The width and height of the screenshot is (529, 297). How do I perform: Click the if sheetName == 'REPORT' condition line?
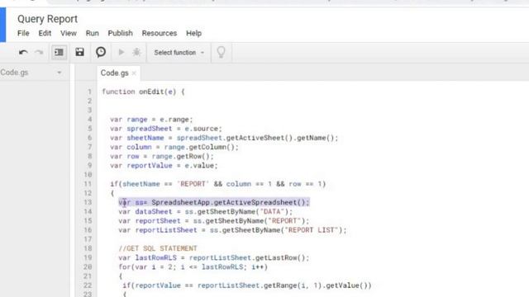point(218,184)
